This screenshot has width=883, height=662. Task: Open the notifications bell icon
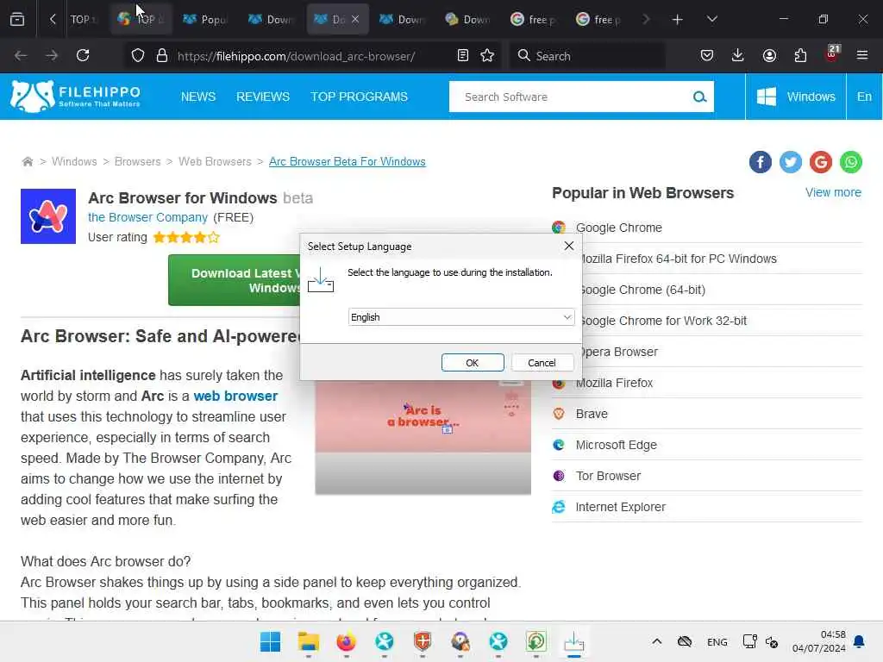860,641
